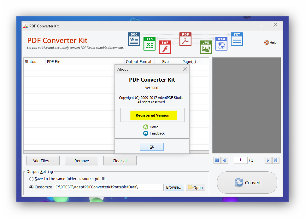This screenshot has width=305, height=218.
Task: Close the PDF Converter Kit main window
Action: [x=275, y=25]
